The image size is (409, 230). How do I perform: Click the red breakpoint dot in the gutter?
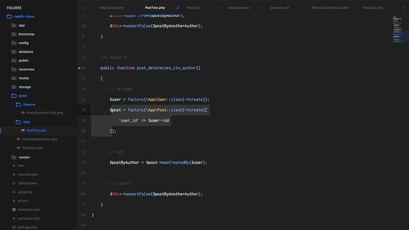[79, 68]
